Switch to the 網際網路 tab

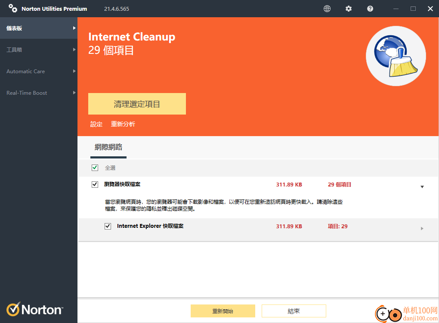tap(108, 147)
